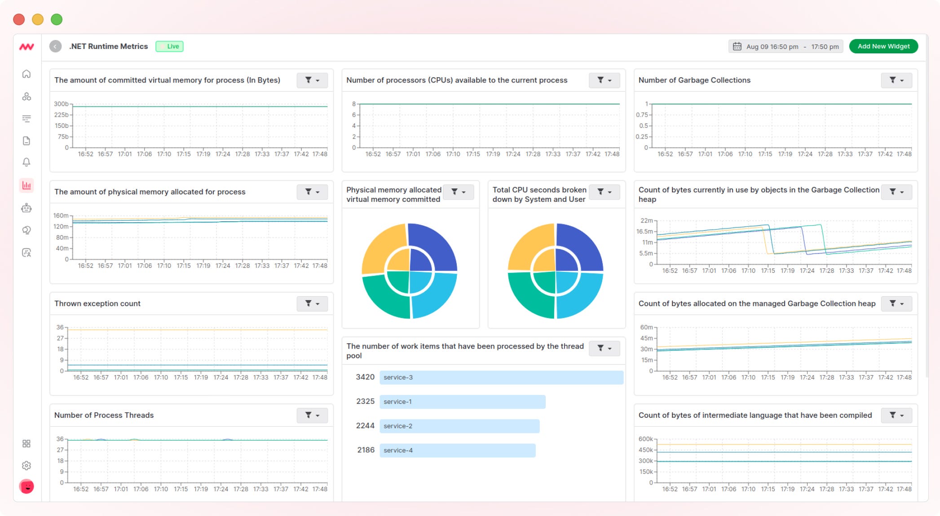Screen dimensions: 940x516
Task: Open filter dropdown on Thrown exception count
Action: click(x=312, y=304)
